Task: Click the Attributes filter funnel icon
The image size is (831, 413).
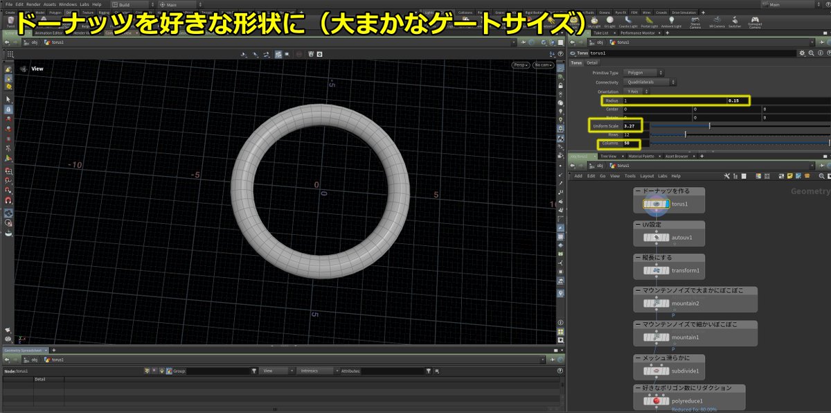Action: [x=429, y=371]
